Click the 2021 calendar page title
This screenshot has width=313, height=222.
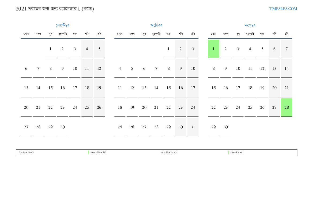click(55, 9)
